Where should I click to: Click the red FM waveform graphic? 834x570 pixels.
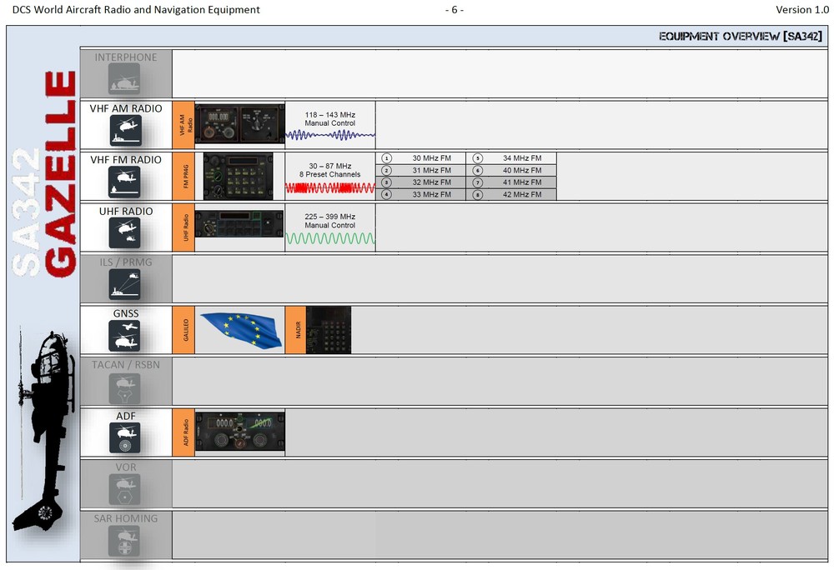330,187
